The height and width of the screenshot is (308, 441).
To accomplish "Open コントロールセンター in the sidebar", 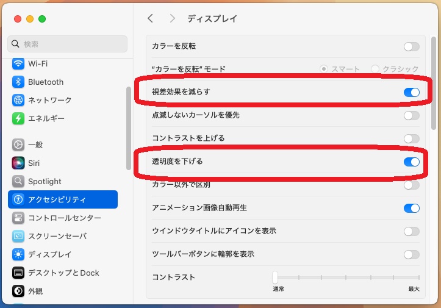I will coord(62,218).
